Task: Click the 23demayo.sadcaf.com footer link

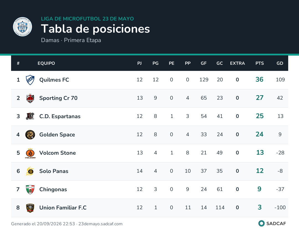Action: [x=100, y=224]
